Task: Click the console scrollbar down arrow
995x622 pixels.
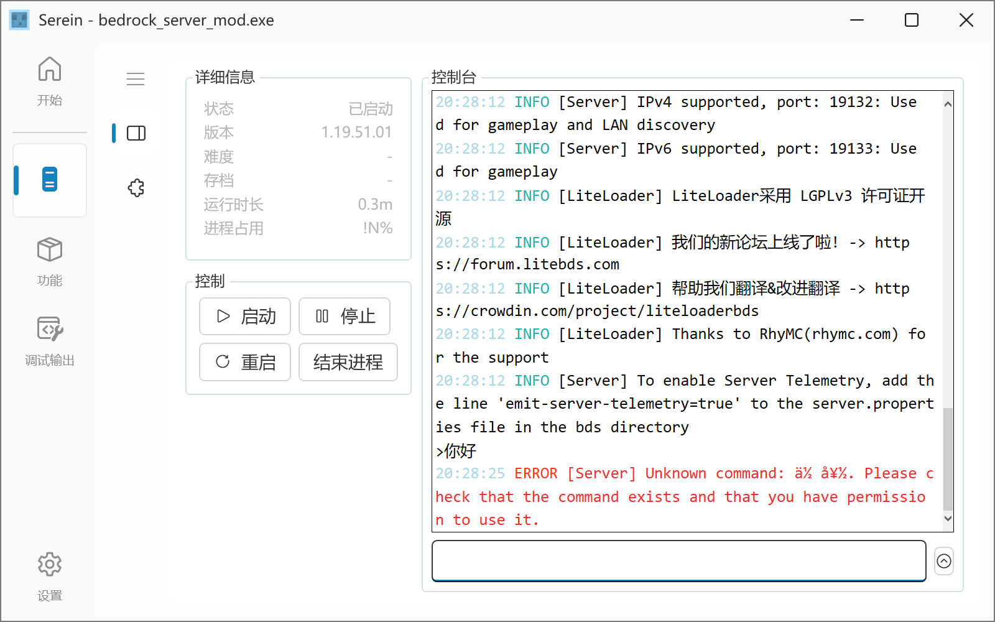Action: point(948,519)
